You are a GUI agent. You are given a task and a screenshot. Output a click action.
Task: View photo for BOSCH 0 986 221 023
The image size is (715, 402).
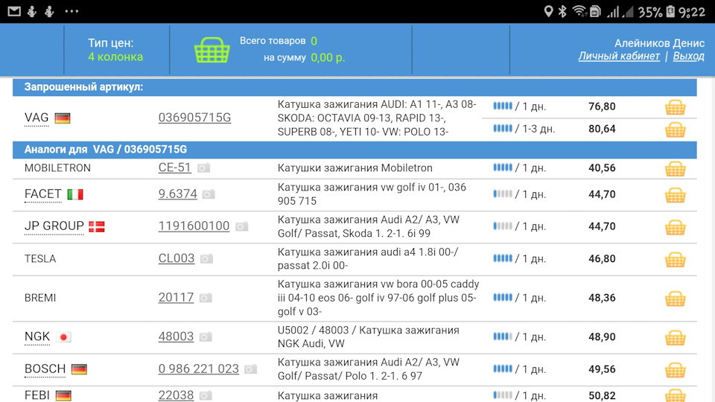pos(250,369)
